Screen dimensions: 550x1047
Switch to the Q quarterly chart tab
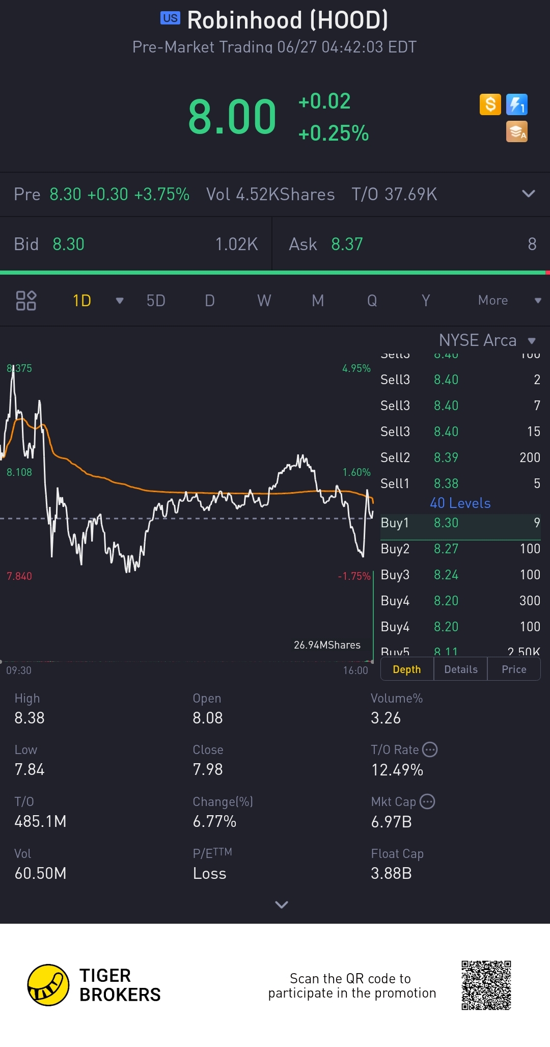372,301
